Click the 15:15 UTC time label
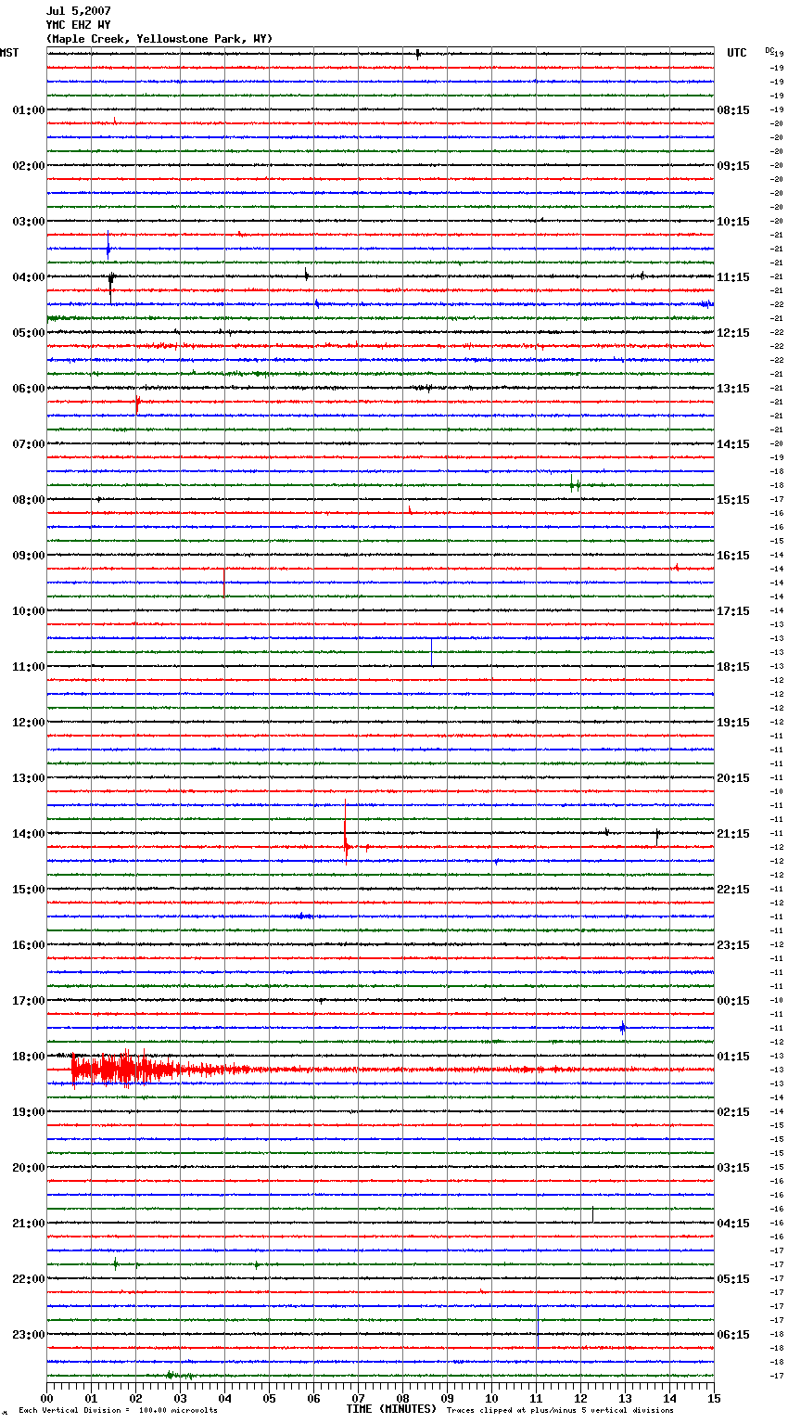This screenshot has width=788, height=1423. (x=733, y=500)
